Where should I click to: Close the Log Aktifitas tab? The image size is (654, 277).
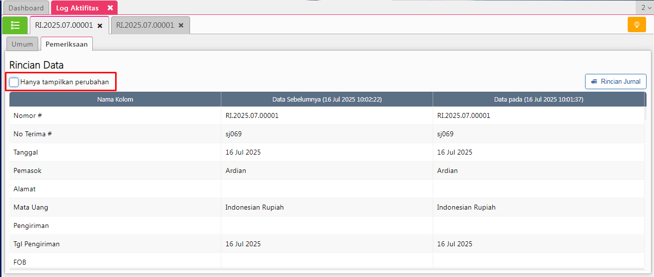click(x=110, y=8)
